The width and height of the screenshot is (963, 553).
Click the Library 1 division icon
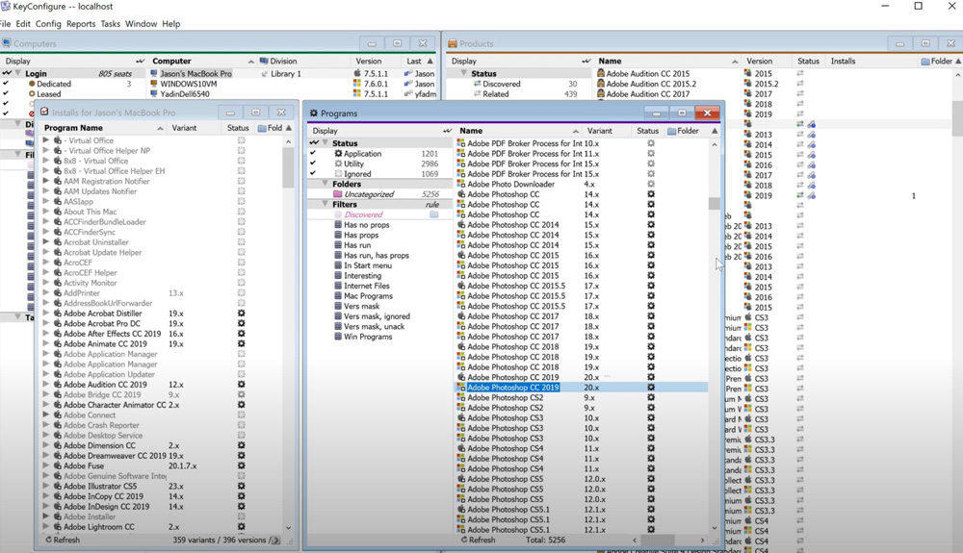(x=265, y=73)
